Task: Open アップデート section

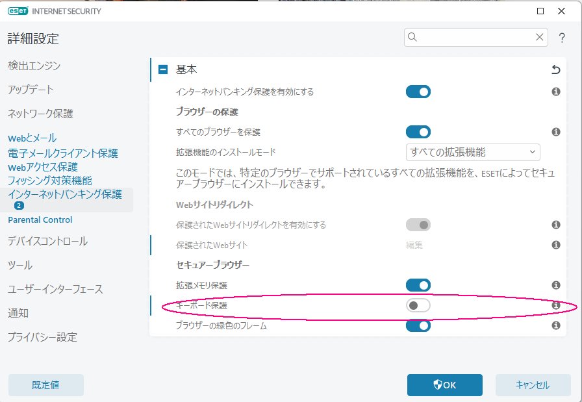Action: 31,90
